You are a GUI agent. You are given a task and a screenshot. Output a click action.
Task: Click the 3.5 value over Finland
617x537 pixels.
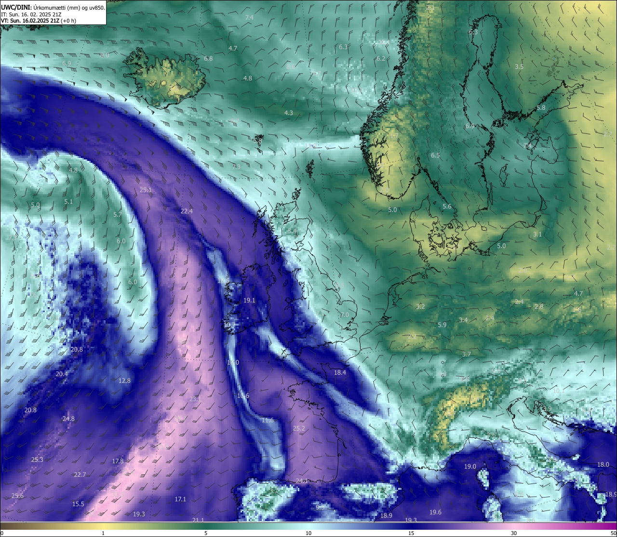click(x=519, y=67)
